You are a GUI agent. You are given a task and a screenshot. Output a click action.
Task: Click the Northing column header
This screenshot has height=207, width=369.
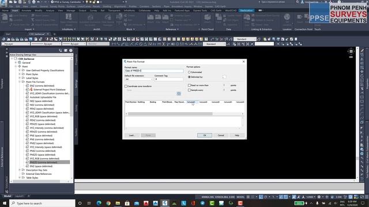pyautogui.click(x=141, y=102)
